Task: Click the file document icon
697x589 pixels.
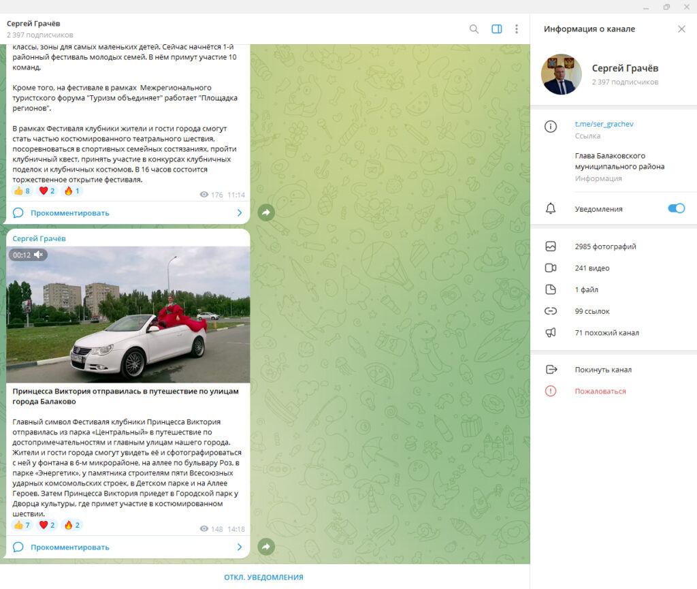Action: tap(550, 289)
